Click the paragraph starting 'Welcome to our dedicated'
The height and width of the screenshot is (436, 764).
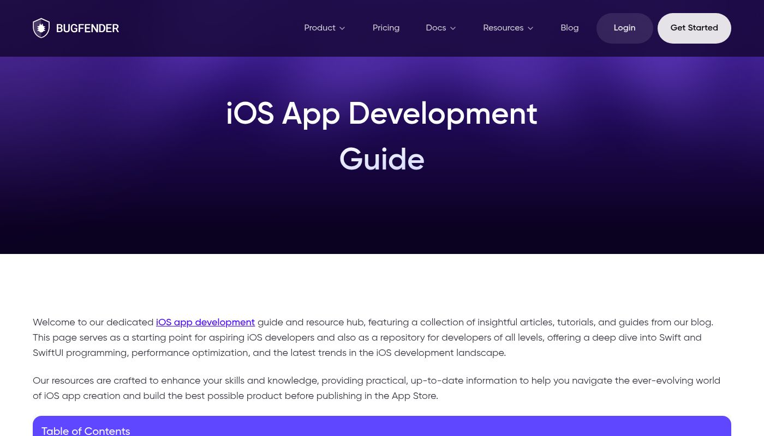[x=93, y=323]
